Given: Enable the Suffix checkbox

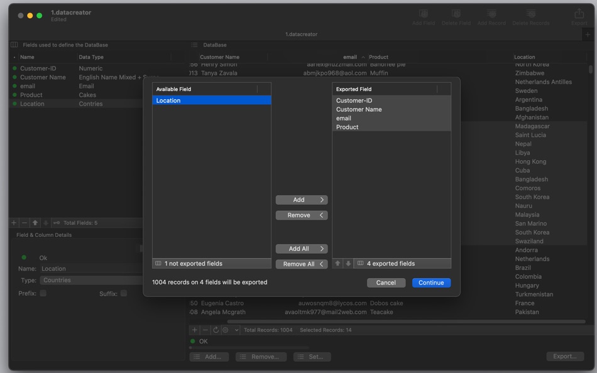Looking at the screenshot, I should (124, 293).
